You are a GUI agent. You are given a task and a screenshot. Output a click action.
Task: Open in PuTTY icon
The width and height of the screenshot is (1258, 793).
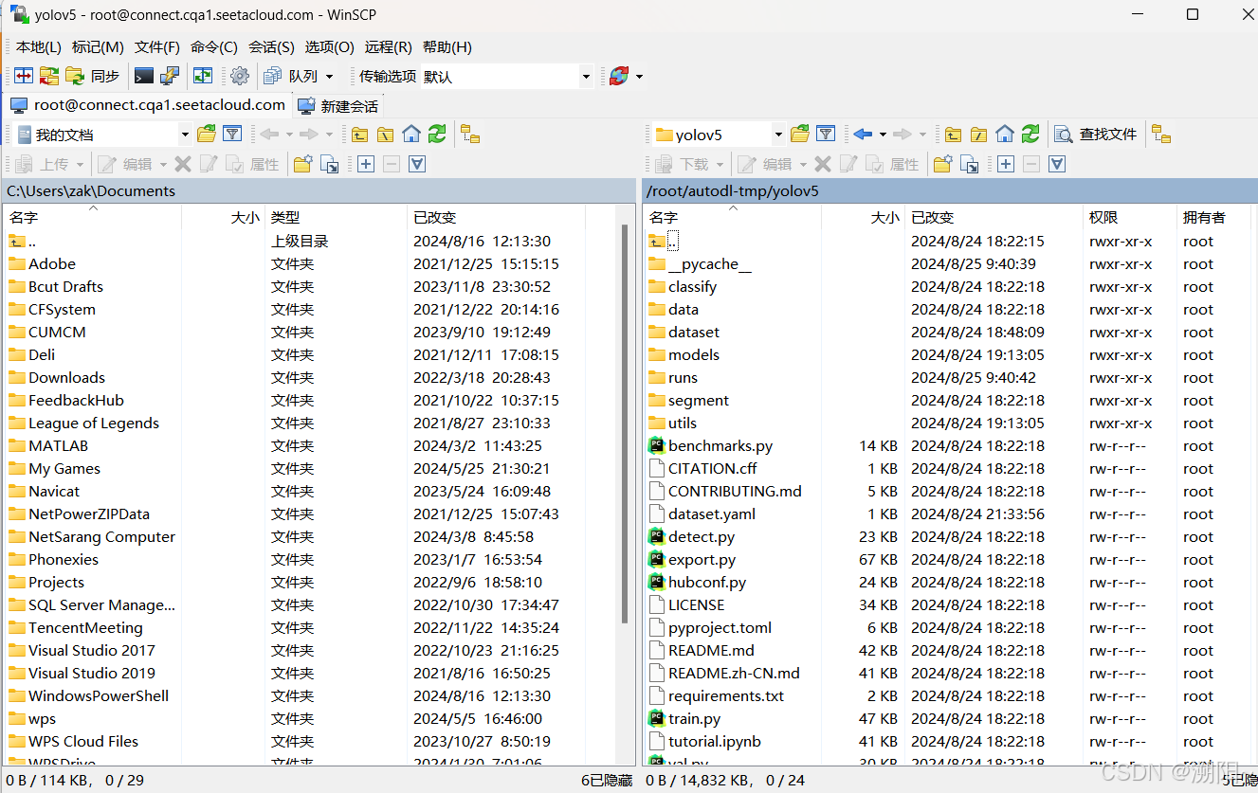point(170,76)
